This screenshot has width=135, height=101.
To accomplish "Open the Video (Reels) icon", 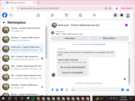I will coord(66,15).
